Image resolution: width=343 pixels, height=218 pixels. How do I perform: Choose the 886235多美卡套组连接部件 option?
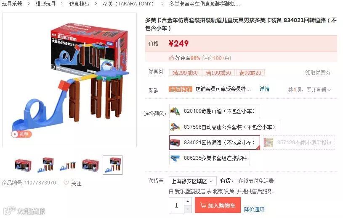click(x=209, y=158)
